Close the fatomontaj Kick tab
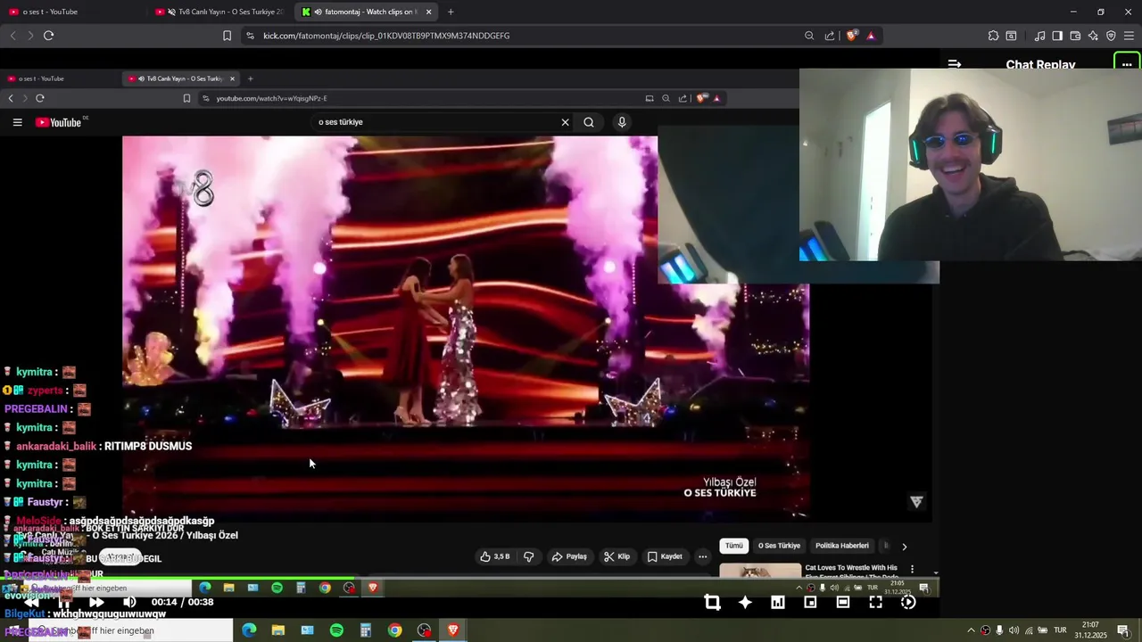Viewport: 1142px width, 642px height. (x=429, y=12)
